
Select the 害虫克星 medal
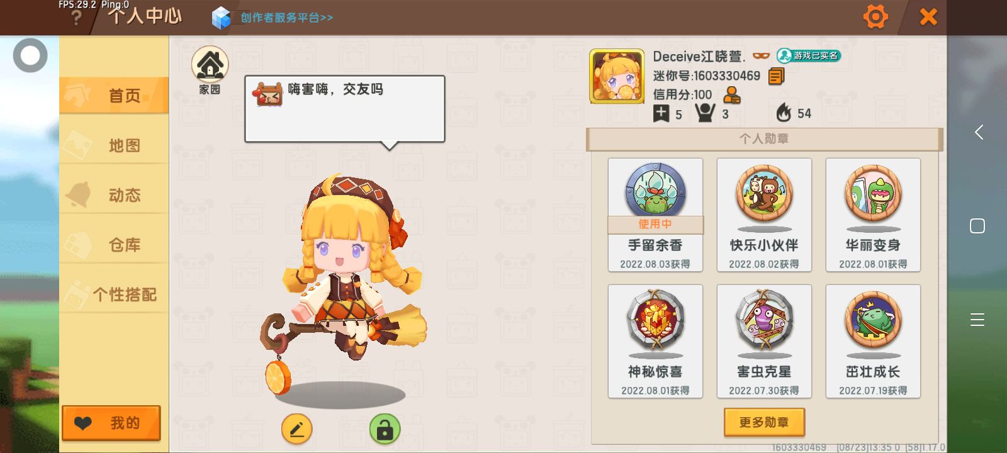pyautogui.click(x=764, y=341)
